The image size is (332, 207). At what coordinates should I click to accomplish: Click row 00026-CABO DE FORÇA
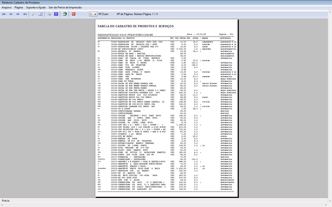167,81
